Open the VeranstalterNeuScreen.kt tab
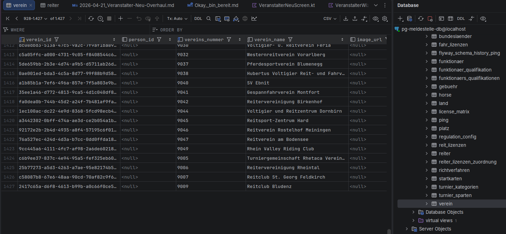This screenshot has height=234, width=506. (288, 5)
